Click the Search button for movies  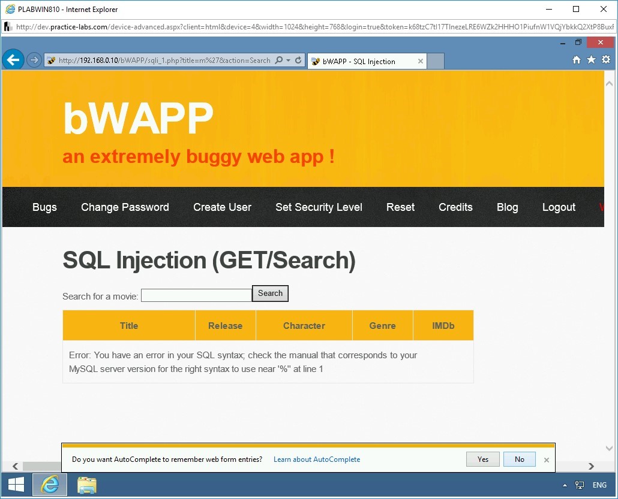click(x=270, y=294)
